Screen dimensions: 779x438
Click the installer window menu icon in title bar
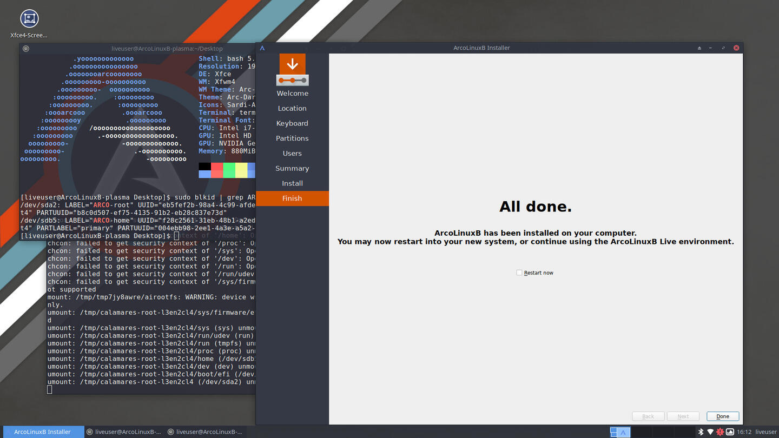(x=262, y=48)
